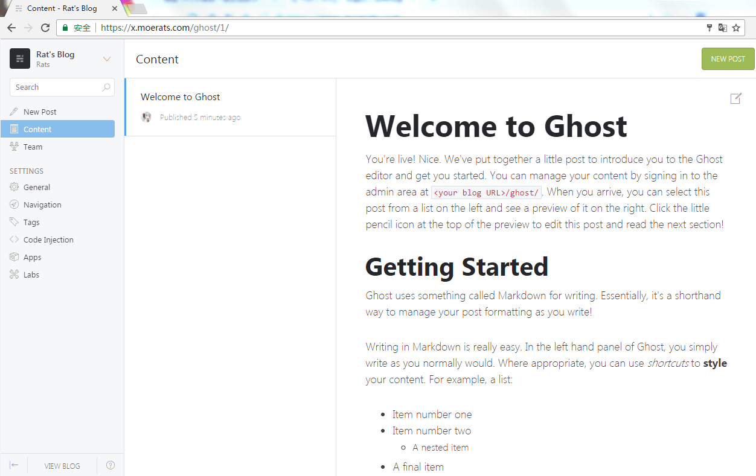Click the 'Item number two' list entry
The image size is (756, 476).
(432, 431)
